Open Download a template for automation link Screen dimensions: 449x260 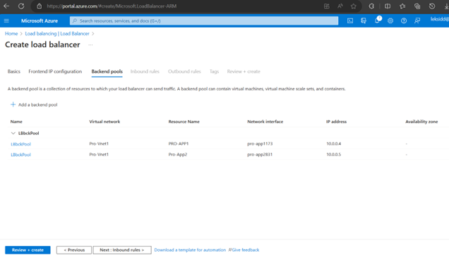point(190,250)
